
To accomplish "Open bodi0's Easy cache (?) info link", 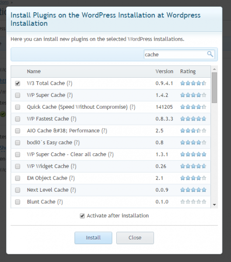I will pyautogui.click(x=77, y=142).
